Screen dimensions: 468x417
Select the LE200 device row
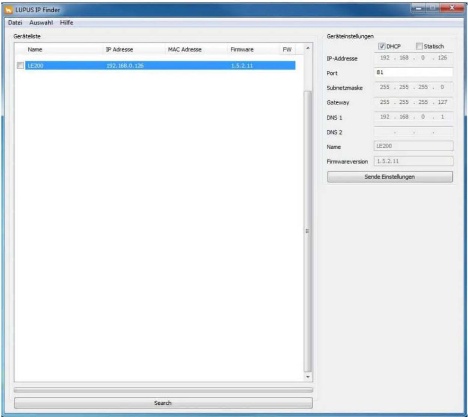(160, 66)
